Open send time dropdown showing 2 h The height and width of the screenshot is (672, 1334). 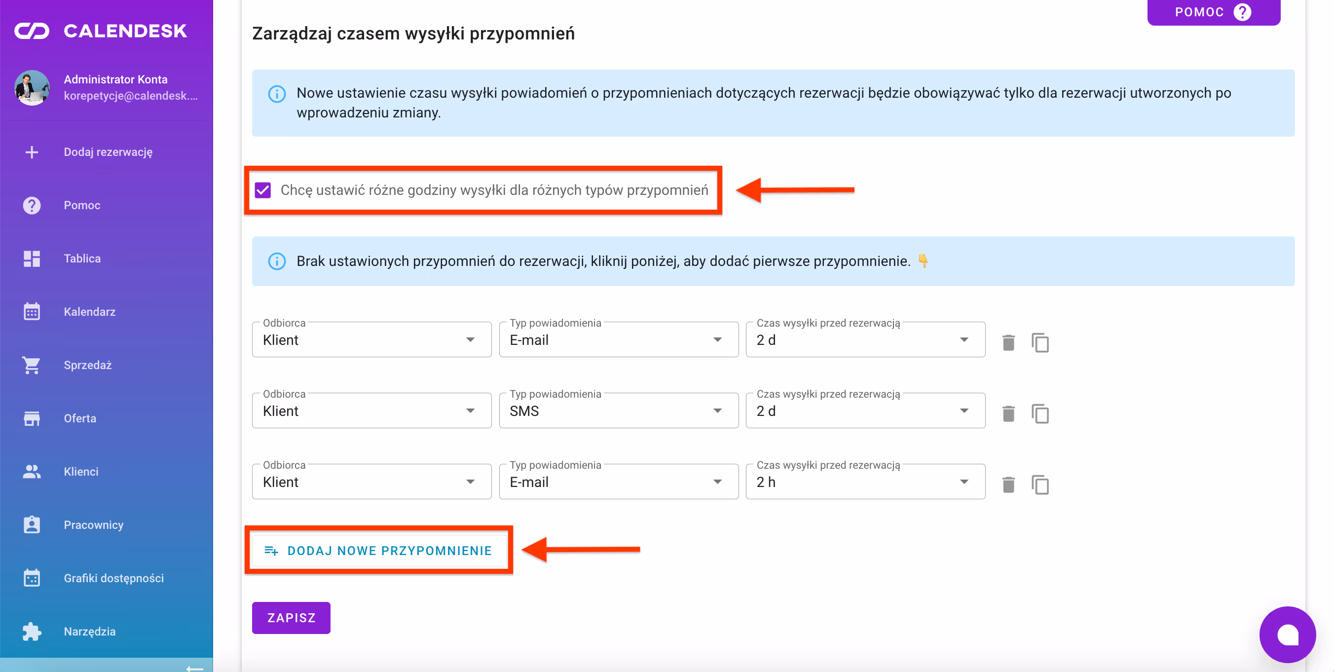pos(865,482)
